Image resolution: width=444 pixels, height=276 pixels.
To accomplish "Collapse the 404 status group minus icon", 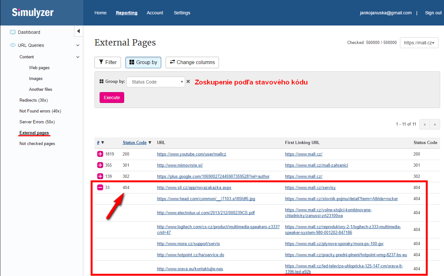I will click(x=100, y=187).
